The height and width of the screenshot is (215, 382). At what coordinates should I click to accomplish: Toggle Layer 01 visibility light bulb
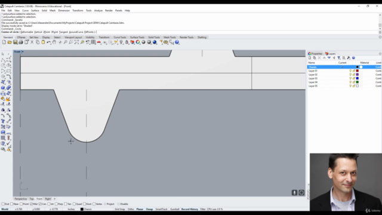click(x=350, y=70)
